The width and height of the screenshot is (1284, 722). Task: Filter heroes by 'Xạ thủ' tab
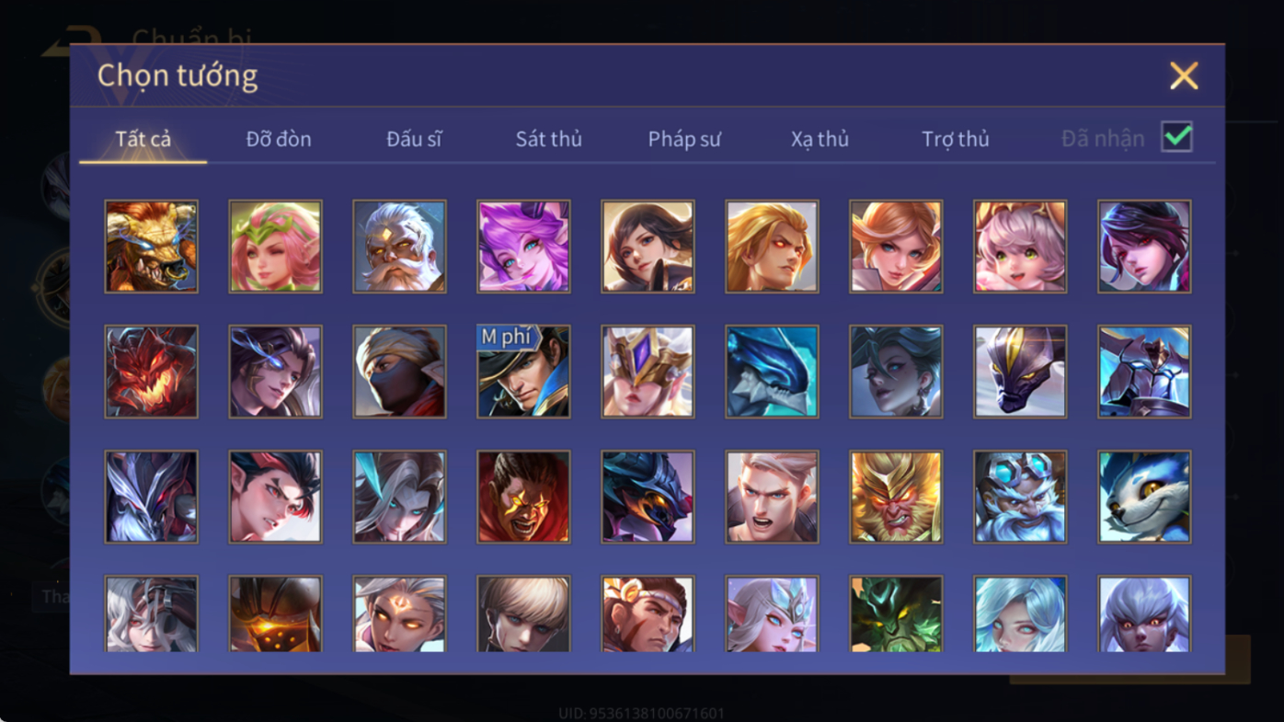820,139
